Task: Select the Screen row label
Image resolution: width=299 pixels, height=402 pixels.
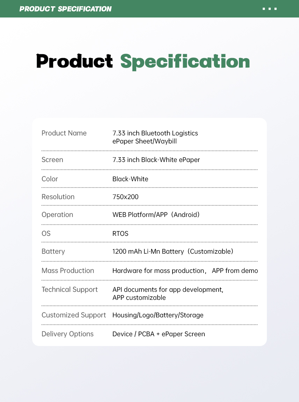Action: (x=52, y=160)
